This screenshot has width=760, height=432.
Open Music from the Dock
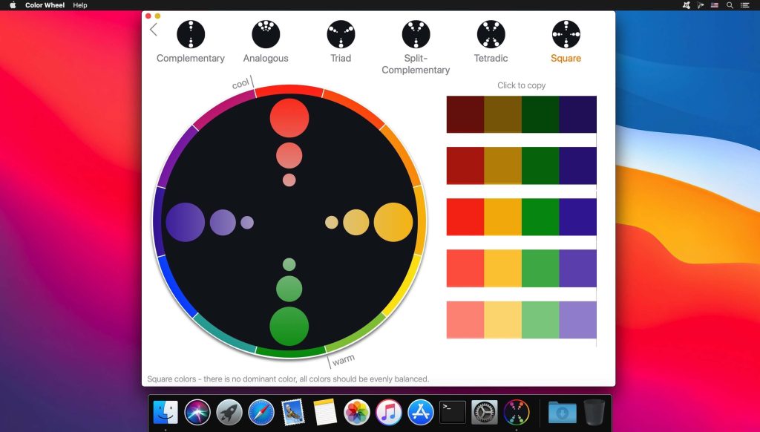click(x=389, y=412)
